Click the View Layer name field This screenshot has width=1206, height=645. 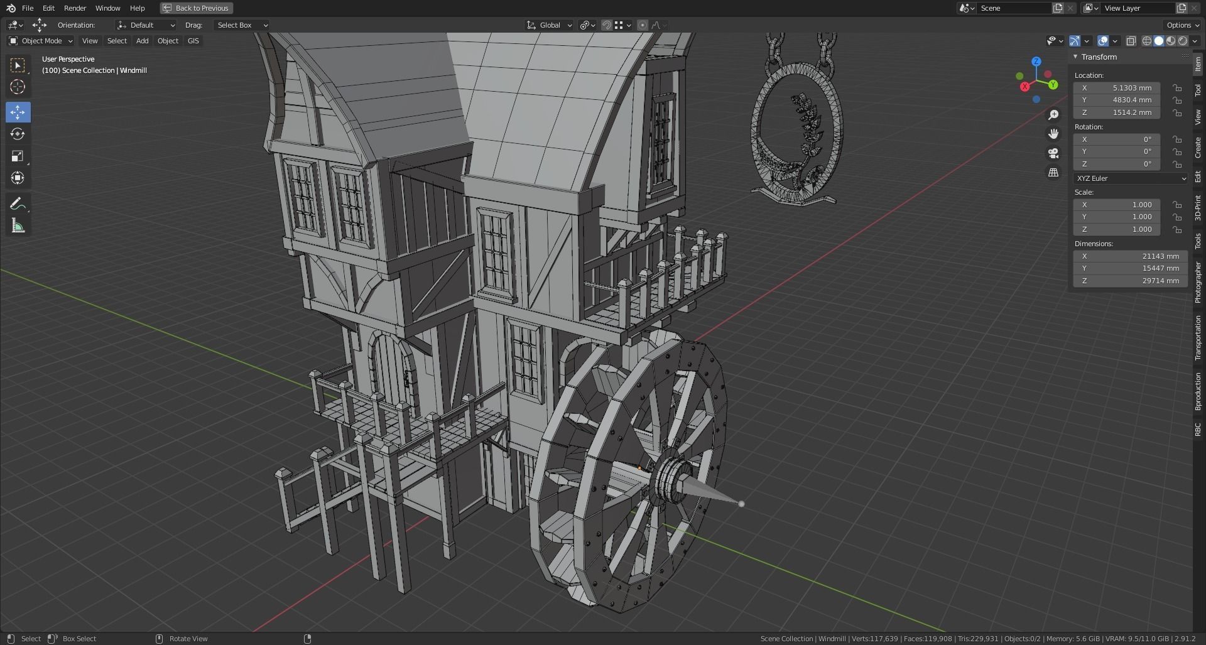(x=1138, y=8)
